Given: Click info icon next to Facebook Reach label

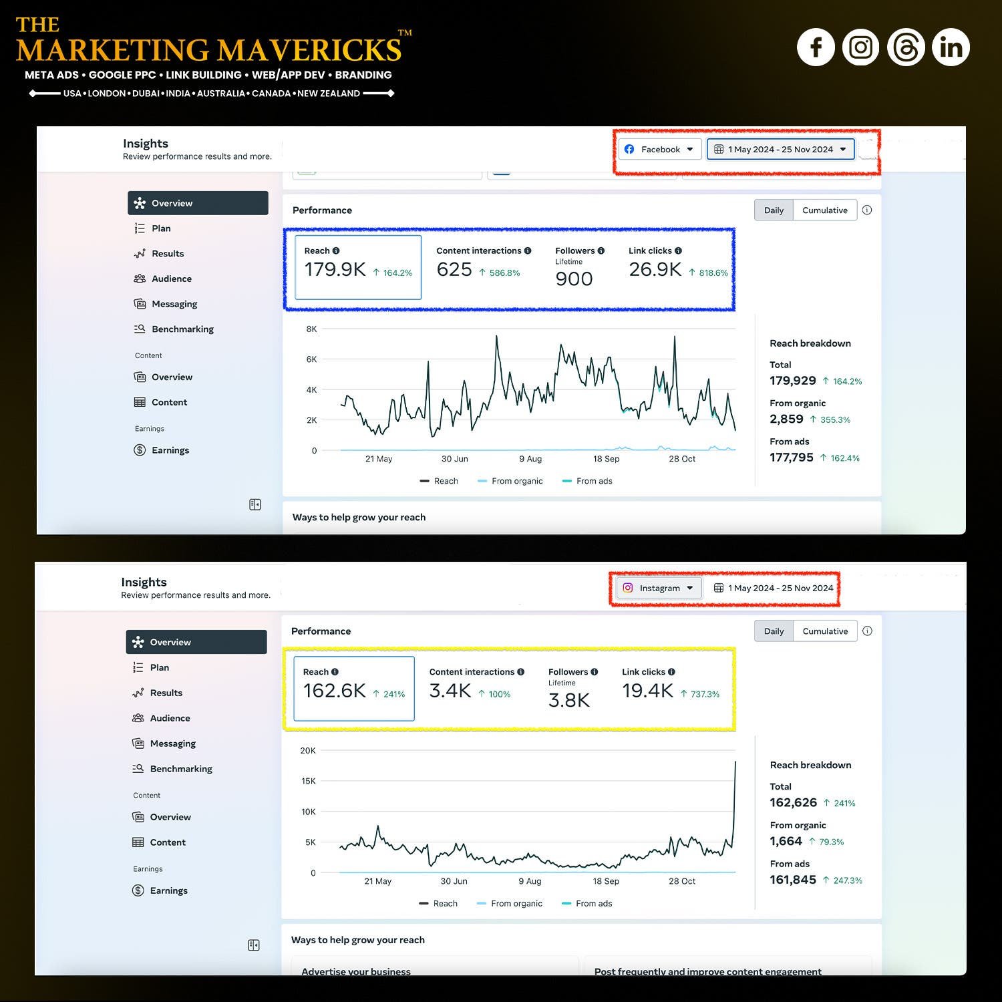Looking at the screenshot, I should (336, 251).
